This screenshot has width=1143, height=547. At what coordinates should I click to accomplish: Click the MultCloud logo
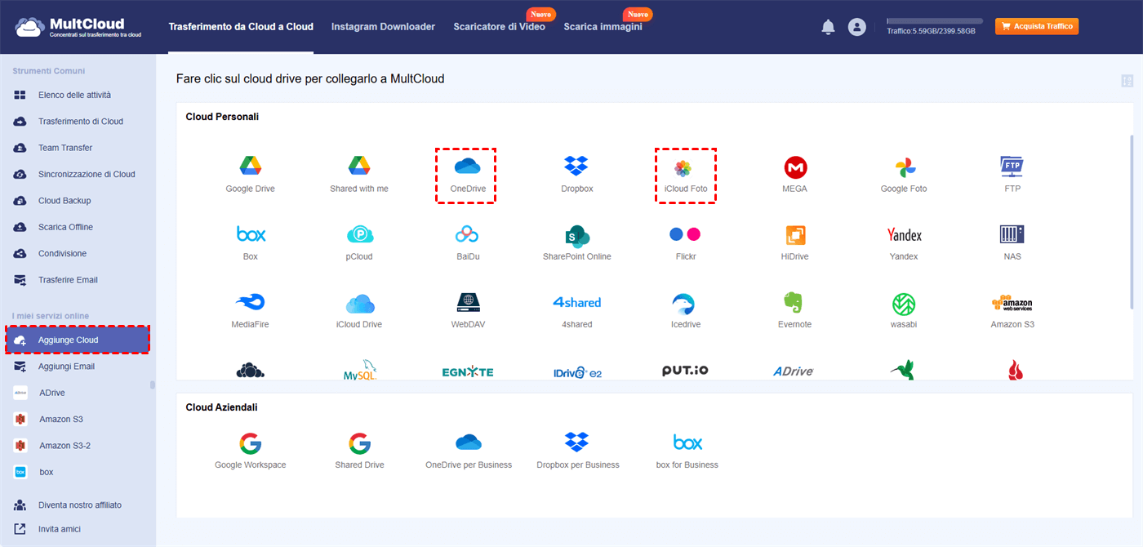[x=78, y=27]
